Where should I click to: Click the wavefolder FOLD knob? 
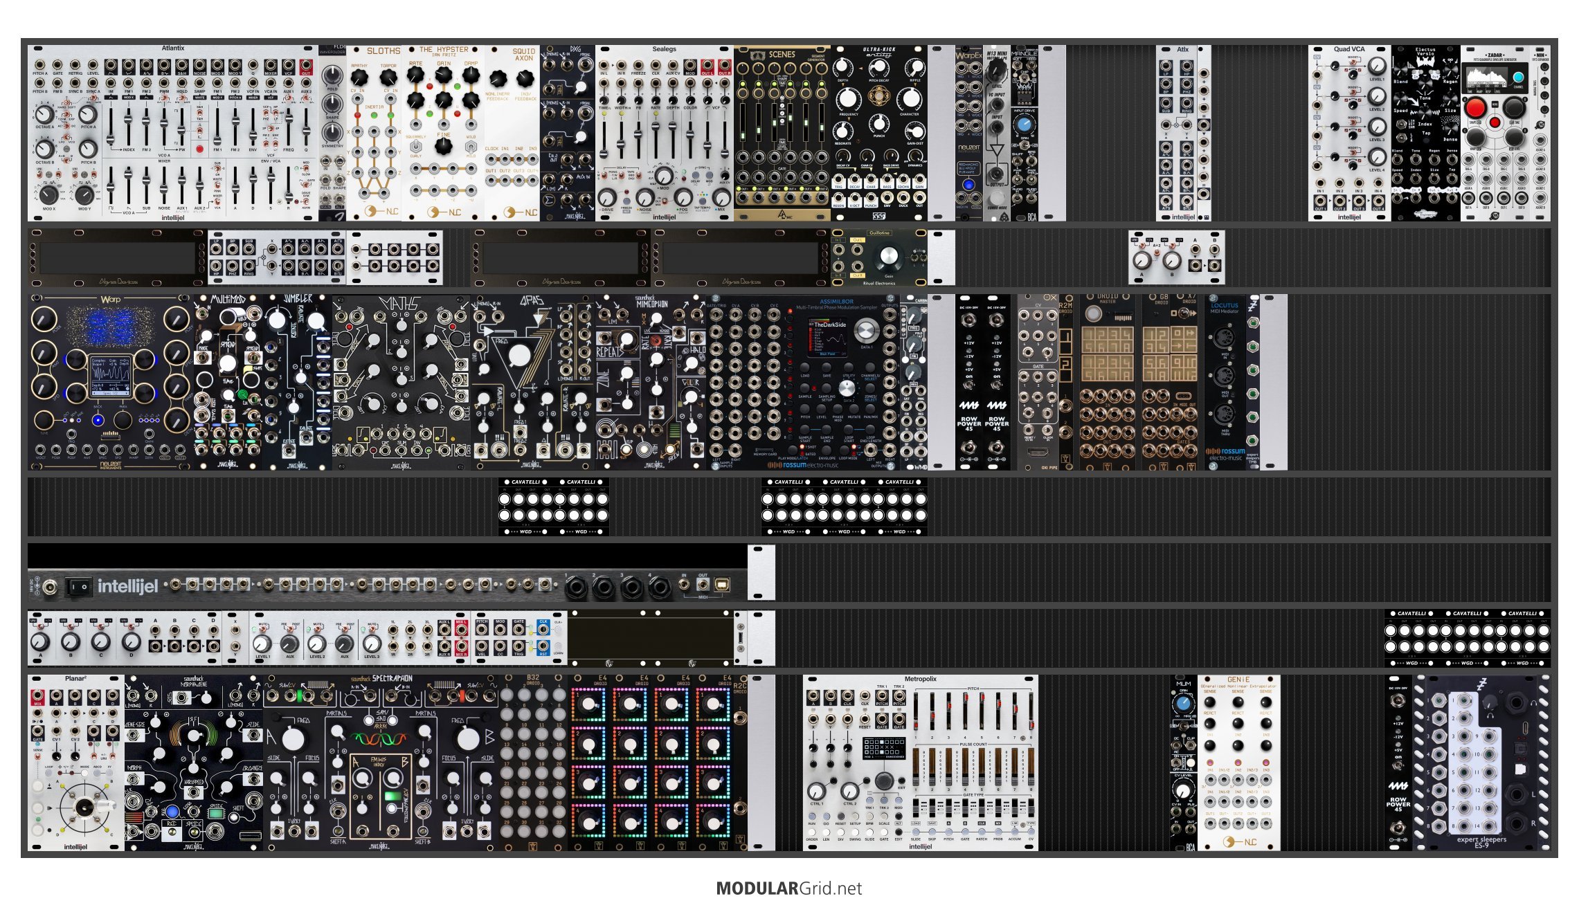pos(332,75)
